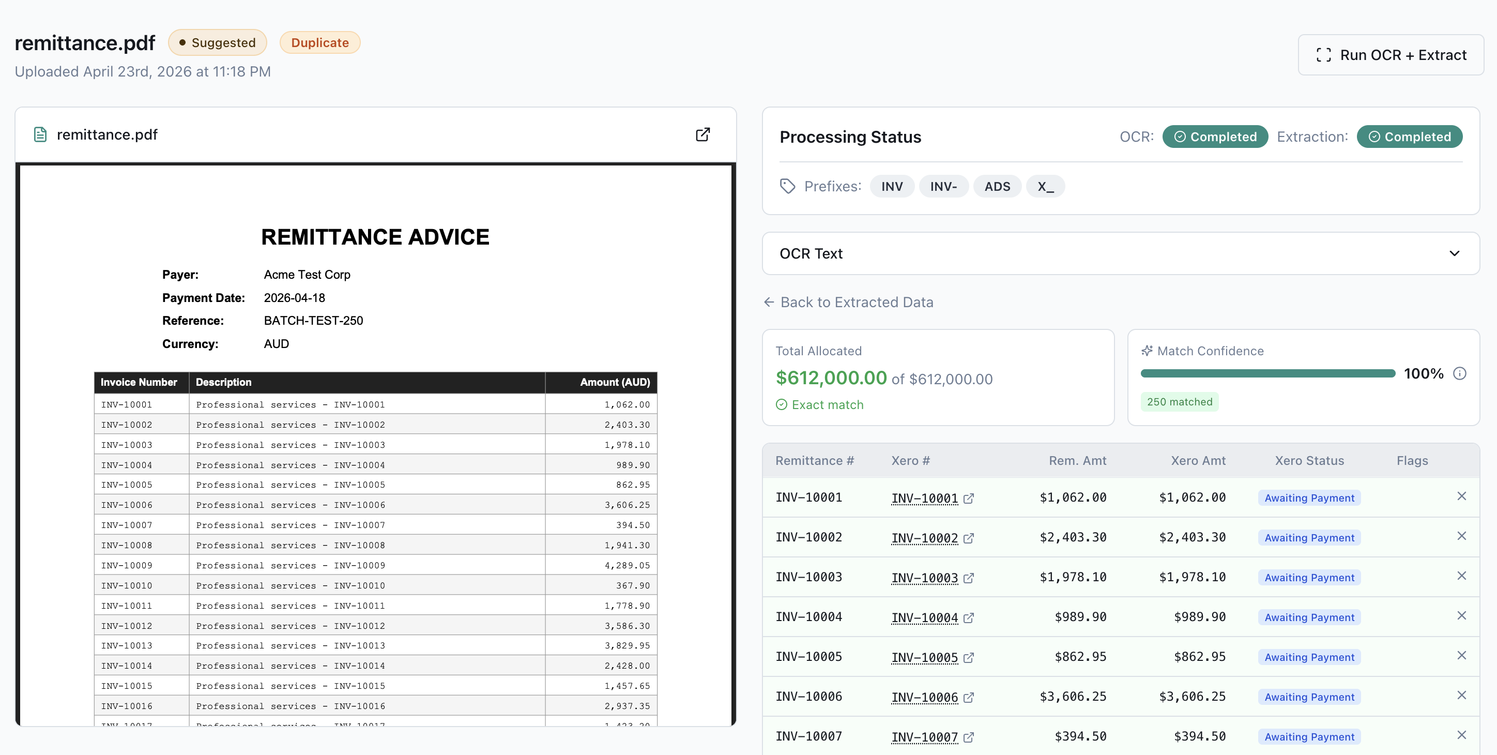Remove the INV-10007 match row
Image resolution: width=1497 pixels, height=755 pixels.
(1461, 735)
